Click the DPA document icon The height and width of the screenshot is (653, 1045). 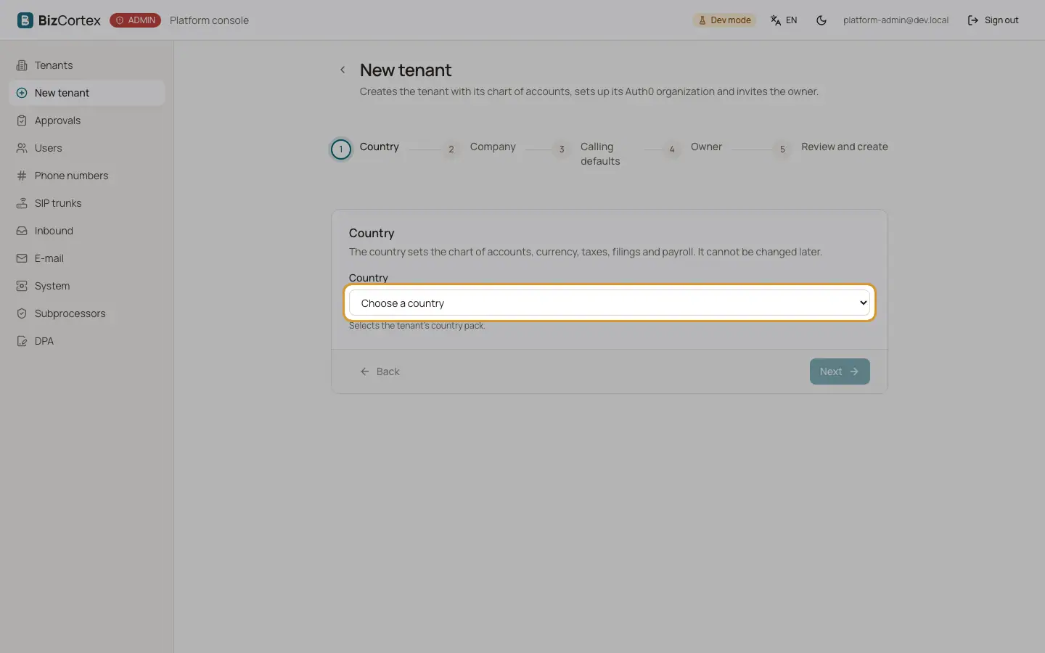(22, 341)
